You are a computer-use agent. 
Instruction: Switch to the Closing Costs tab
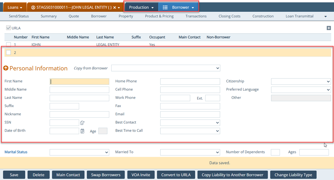pyautogui.click(x=229, y=16)
